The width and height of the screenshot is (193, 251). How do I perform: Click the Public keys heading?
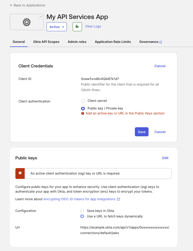[26, 158]
